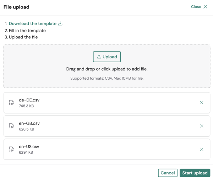Click the CSV file icon for en-US.csv

[11, 149]
